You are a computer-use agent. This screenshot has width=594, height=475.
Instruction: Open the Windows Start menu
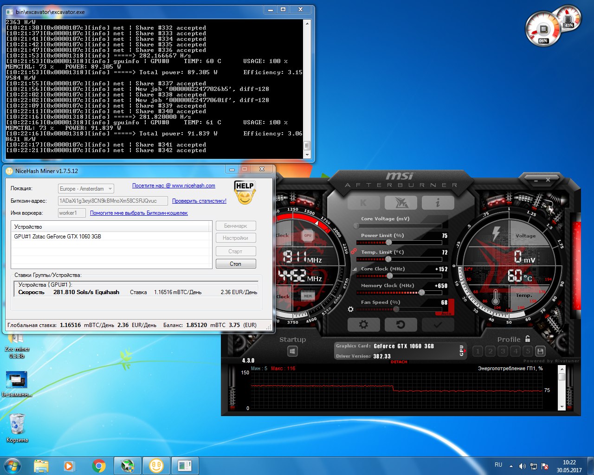pyautogui.click(x=13, y=465)
